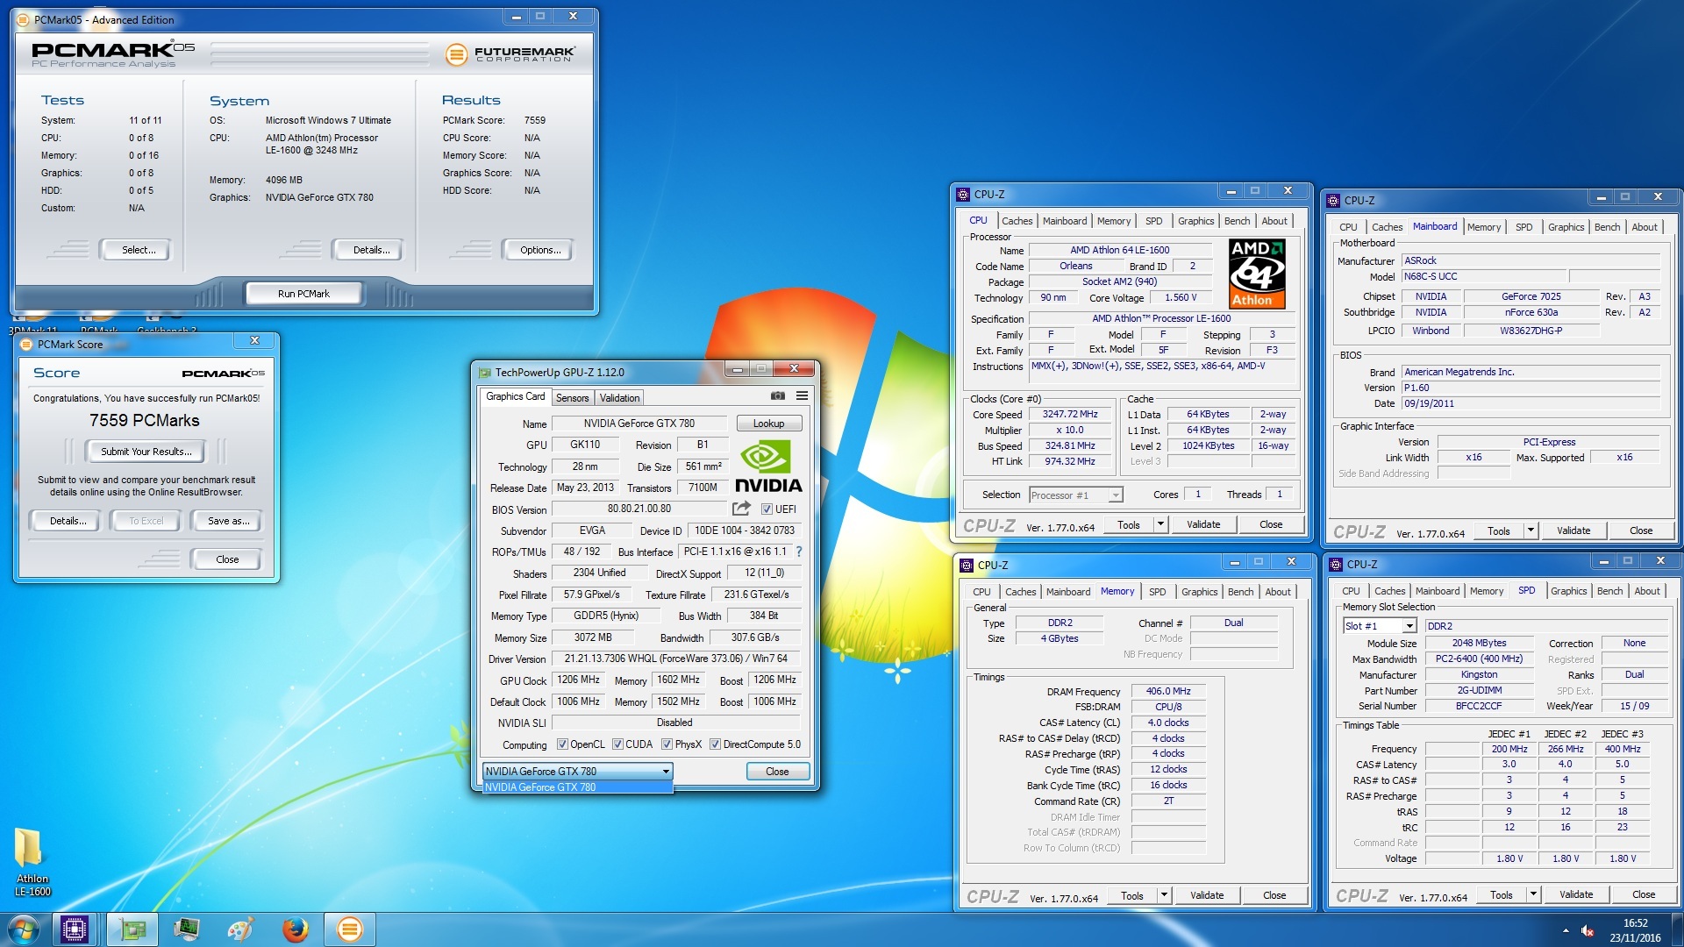
Task: Switch to the Sensors tab in GPU-Z
Action: coord(573,398)
